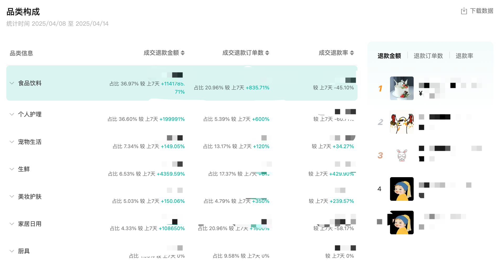Open the rank 2 cartoon product thumbnail
The width and height of the screenshot is (500, 271).
(402, 122)
